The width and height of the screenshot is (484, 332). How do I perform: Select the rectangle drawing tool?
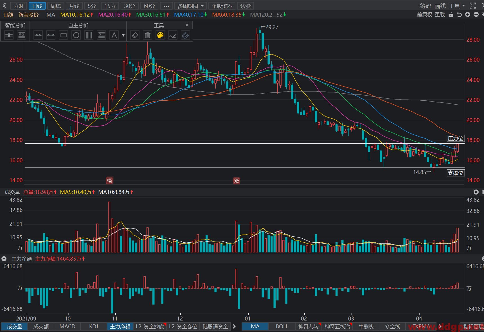(64, 35)
